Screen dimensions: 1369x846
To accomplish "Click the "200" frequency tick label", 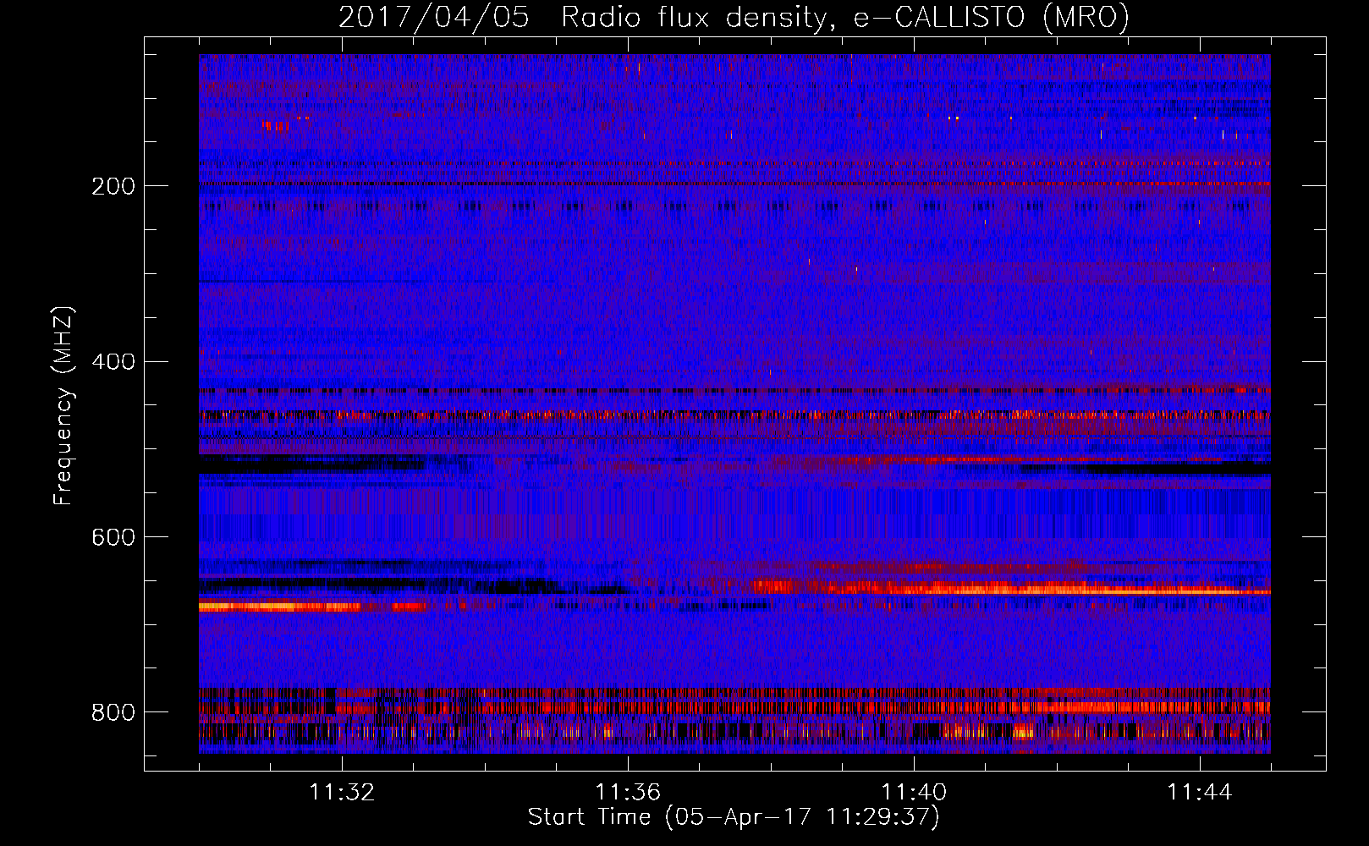I will point(113,186).
